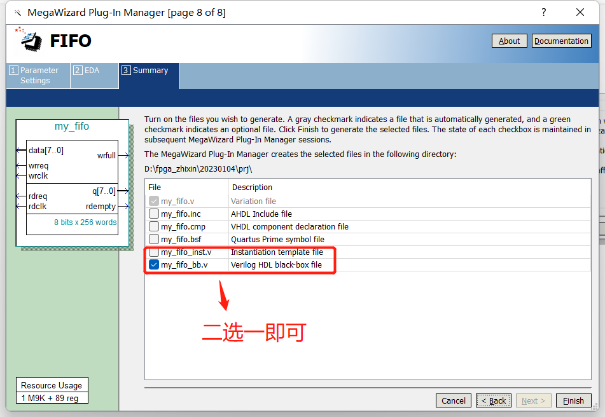Open the EDA tab
The height and width of the screenshot is (417, 605).
pos(94,71)
